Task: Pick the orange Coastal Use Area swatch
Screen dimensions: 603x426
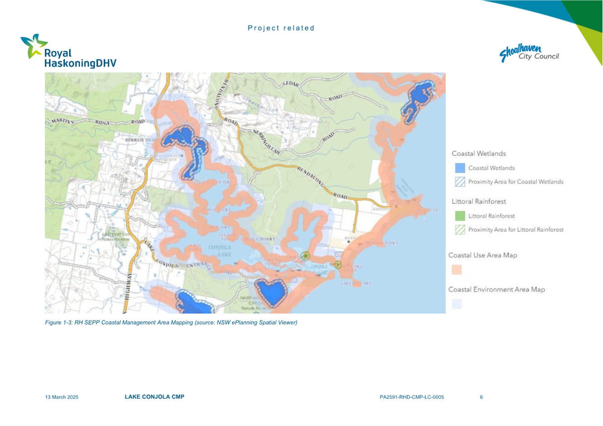Action: (456, 270)
